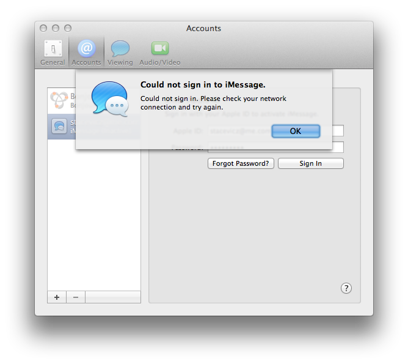Click the zoom window button
This screenshot has height=364, width=408.
click(x=68, y=28)
